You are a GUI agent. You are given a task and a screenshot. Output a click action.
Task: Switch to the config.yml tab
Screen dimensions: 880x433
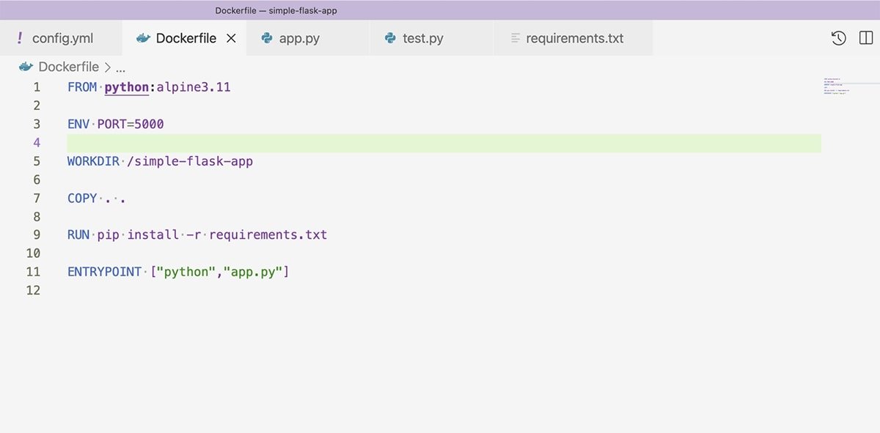(62, 38)
